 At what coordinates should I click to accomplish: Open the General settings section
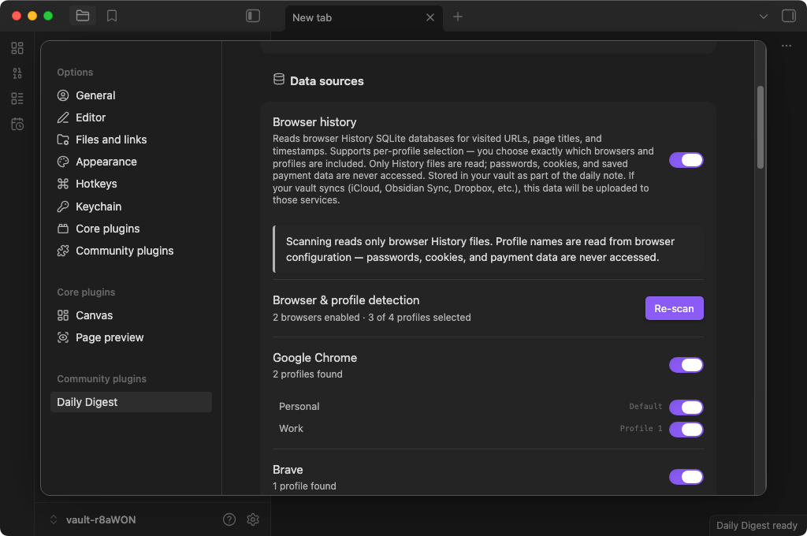point(132,95)
